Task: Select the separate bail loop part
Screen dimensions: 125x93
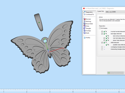Action: pyautogui.click(x=39, y=22)
